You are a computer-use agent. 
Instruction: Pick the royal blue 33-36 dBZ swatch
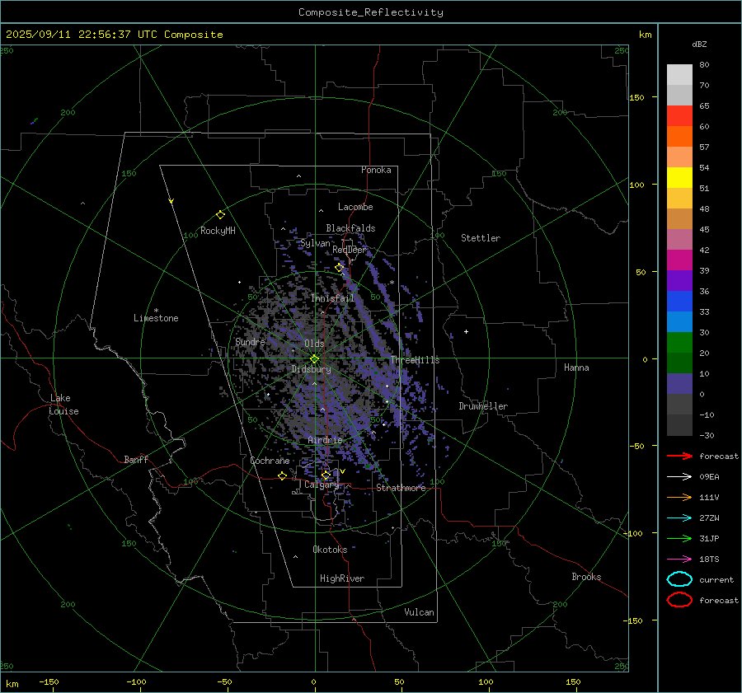pos(679,302)
